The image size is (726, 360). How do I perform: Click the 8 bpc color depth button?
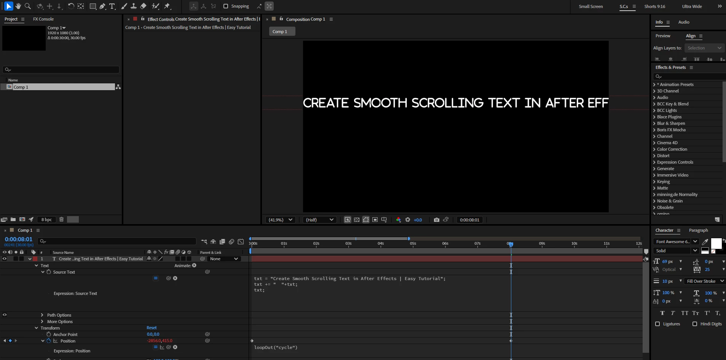(x=47, y=220)
